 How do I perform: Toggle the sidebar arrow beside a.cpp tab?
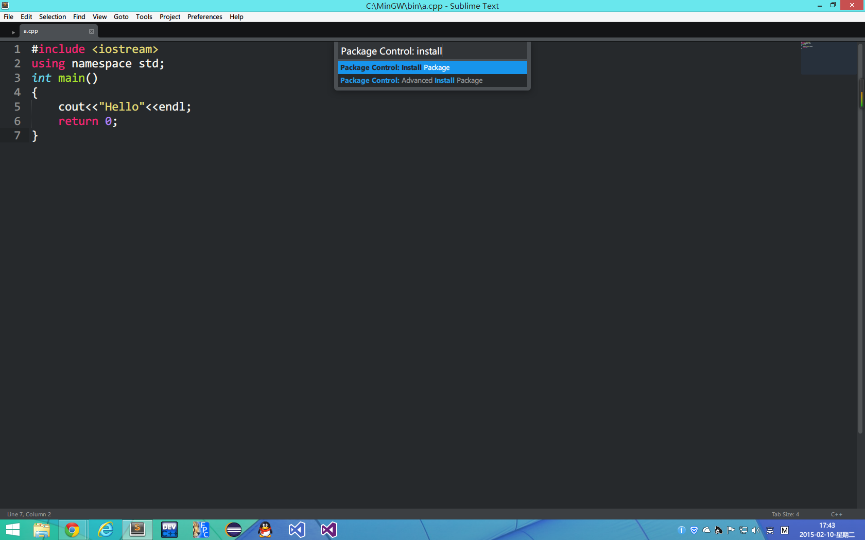(x=13, y=32)
